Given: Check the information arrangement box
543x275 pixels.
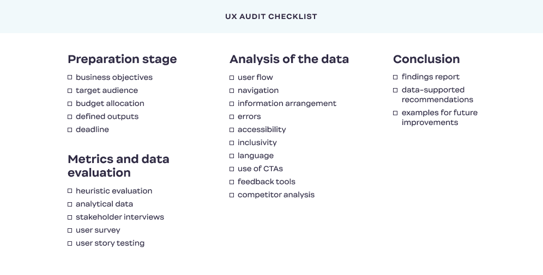Looking at the screenshot, I should point(232,104).
